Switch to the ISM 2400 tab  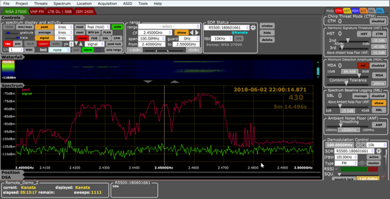pos(85,12)
